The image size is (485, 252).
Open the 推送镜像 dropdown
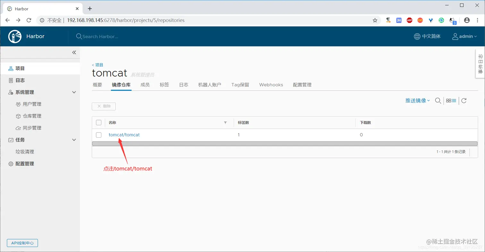point(417,101)
